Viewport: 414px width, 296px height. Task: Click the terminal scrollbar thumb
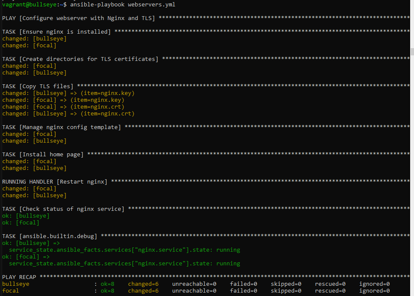[412, 52]
